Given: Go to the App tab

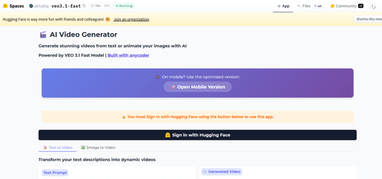Looking at the screenshot, I should [283, 6].
